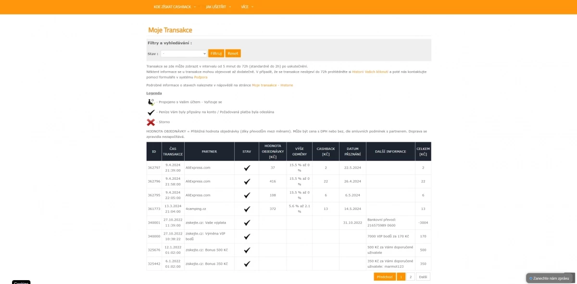Click the Filtruj button
The width and height of the screenshot is (577, 284).
click(x=216, y=53)
